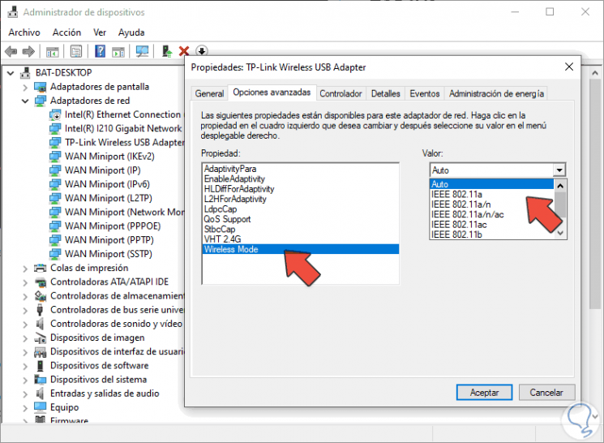The height and width of the screenshot is (443, 604).
Task: Click the Controladoras ATA/ATAPI IDE icon
Action: (x=40, y=282)
